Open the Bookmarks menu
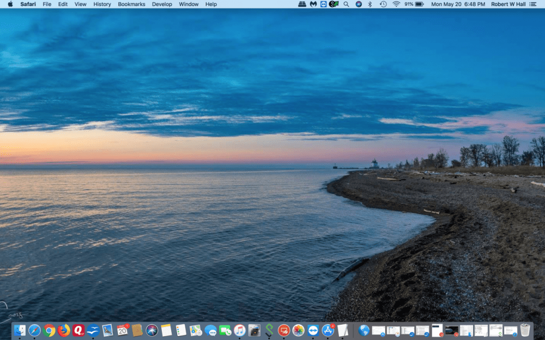Viewport: 545px width, 340px height. point(131,4)
